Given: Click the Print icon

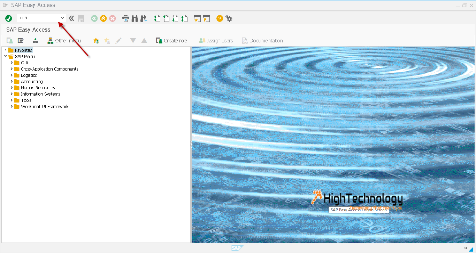Looking at the screenshot, I should click(126, 18).
